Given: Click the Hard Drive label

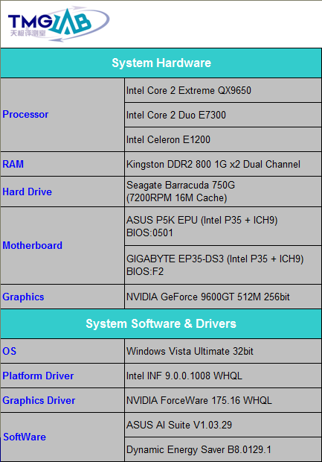Looking at the screenshot, I should (27, 192).
